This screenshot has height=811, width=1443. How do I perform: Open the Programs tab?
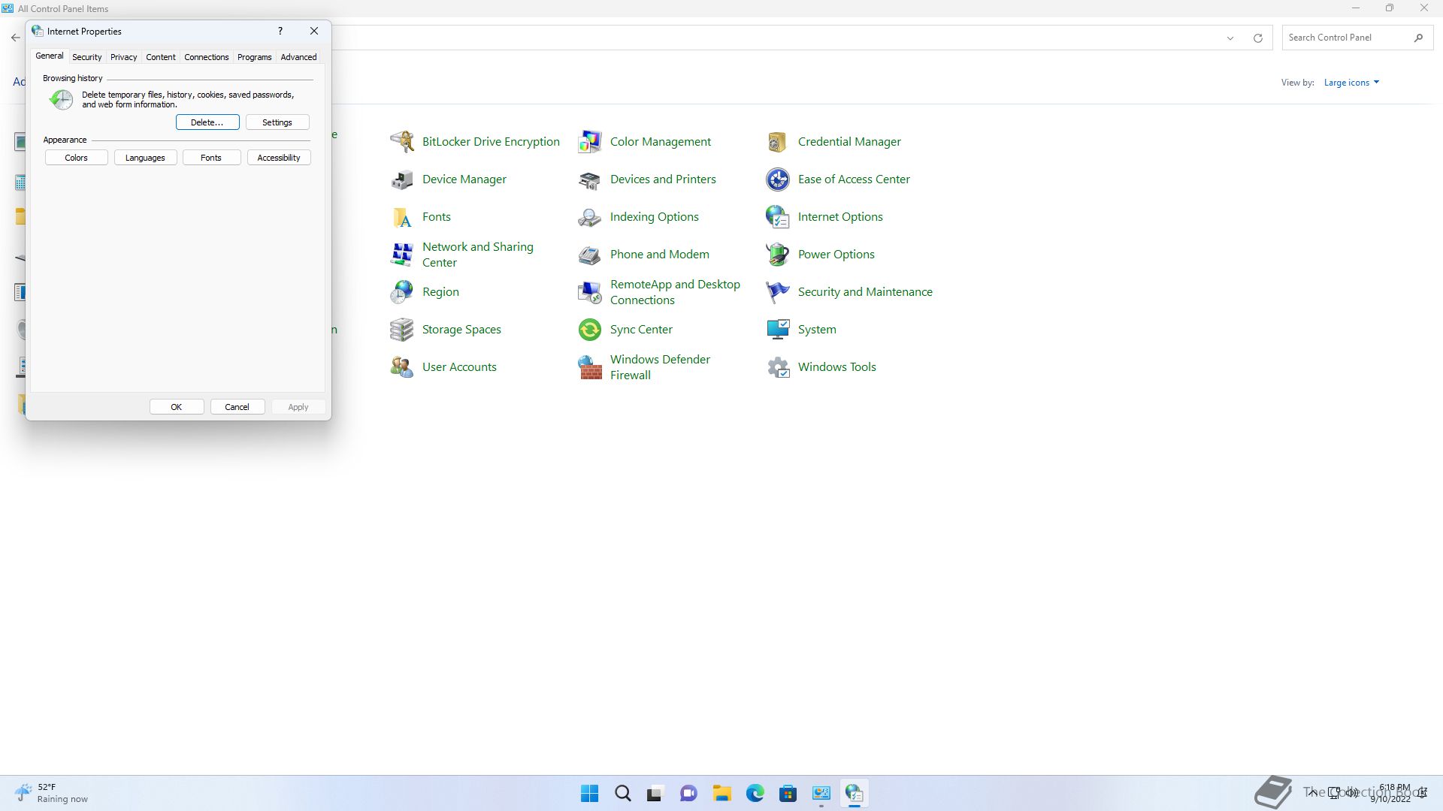click(x=254, y=57)
